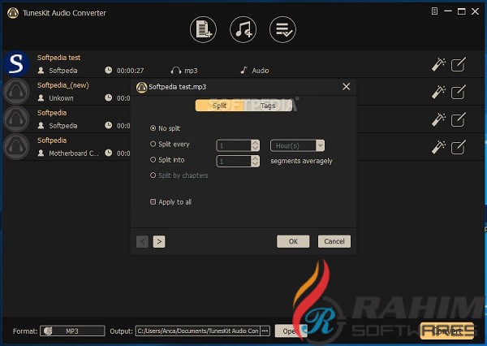
Task: Click edit icon for Softpedia_(new) row
Action: (x=459, y=92)
